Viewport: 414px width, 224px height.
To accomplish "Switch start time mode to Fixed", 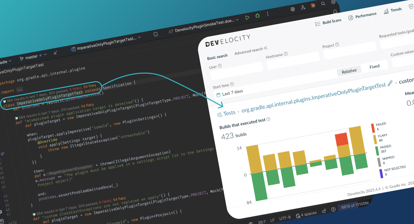I will pos(374,67).
